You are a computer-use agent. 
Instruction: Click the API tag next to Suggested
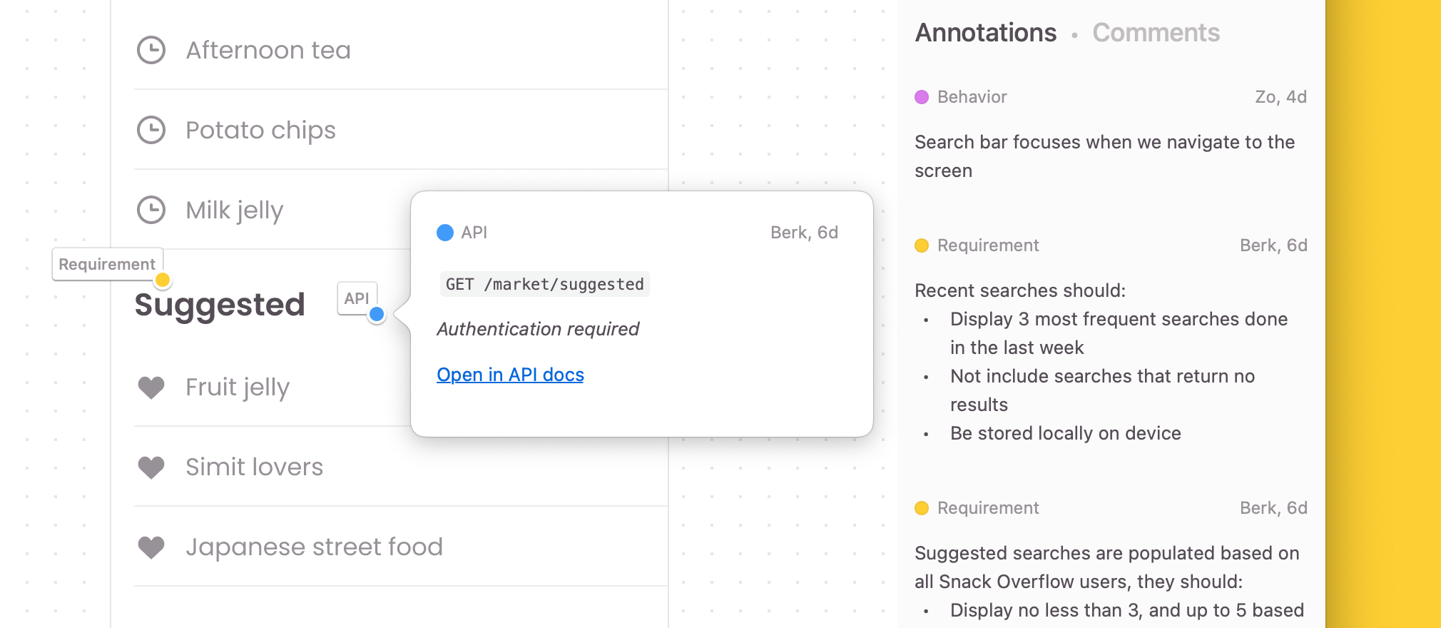[356, 298]
